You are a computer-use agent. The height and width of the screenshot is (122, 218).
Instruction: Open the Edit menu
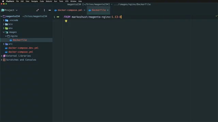click(22, 1)
